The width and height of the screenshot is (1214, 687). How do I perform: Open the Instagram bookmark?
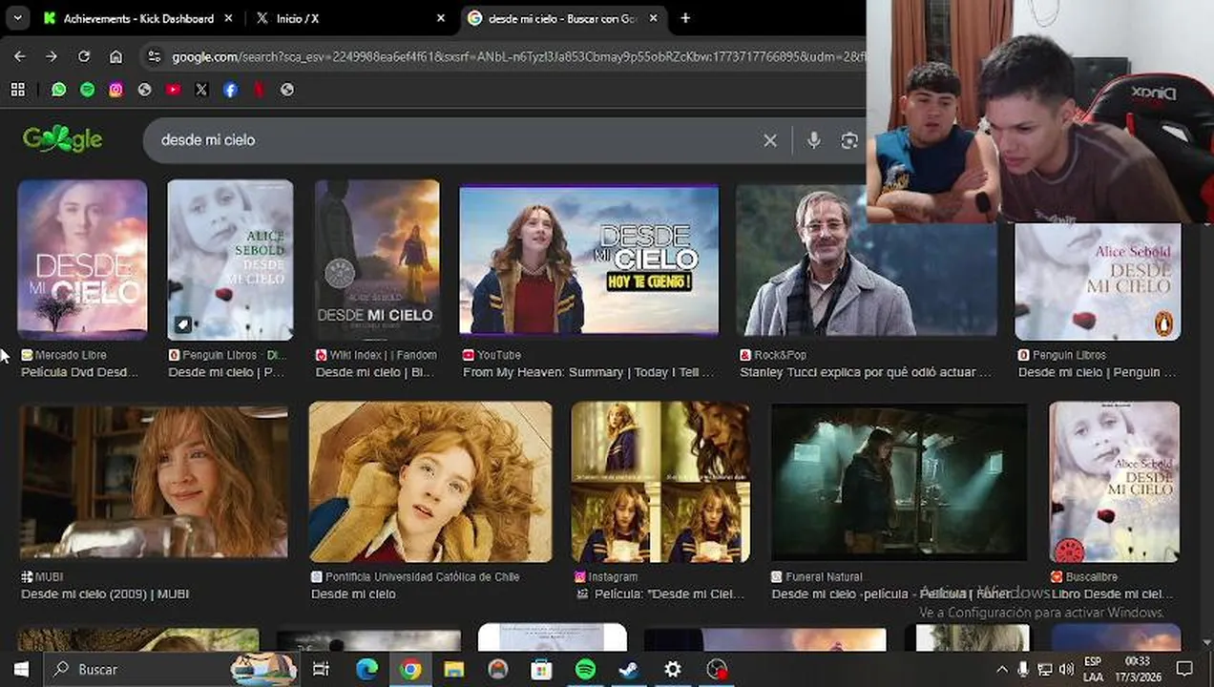116,90
